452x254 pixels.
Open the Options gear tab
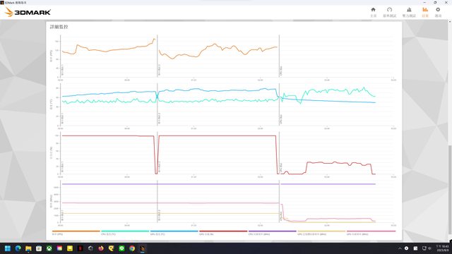438,12
